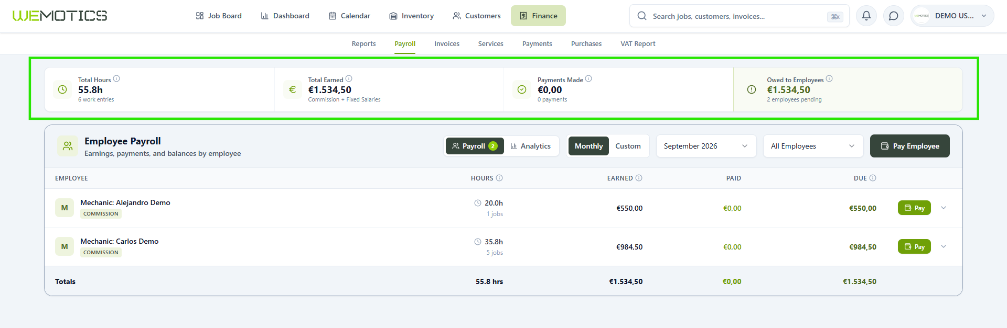Click the Employee Payroll people icon
The width and height of the screenshot is (1007, 328).
coord(68,146)
